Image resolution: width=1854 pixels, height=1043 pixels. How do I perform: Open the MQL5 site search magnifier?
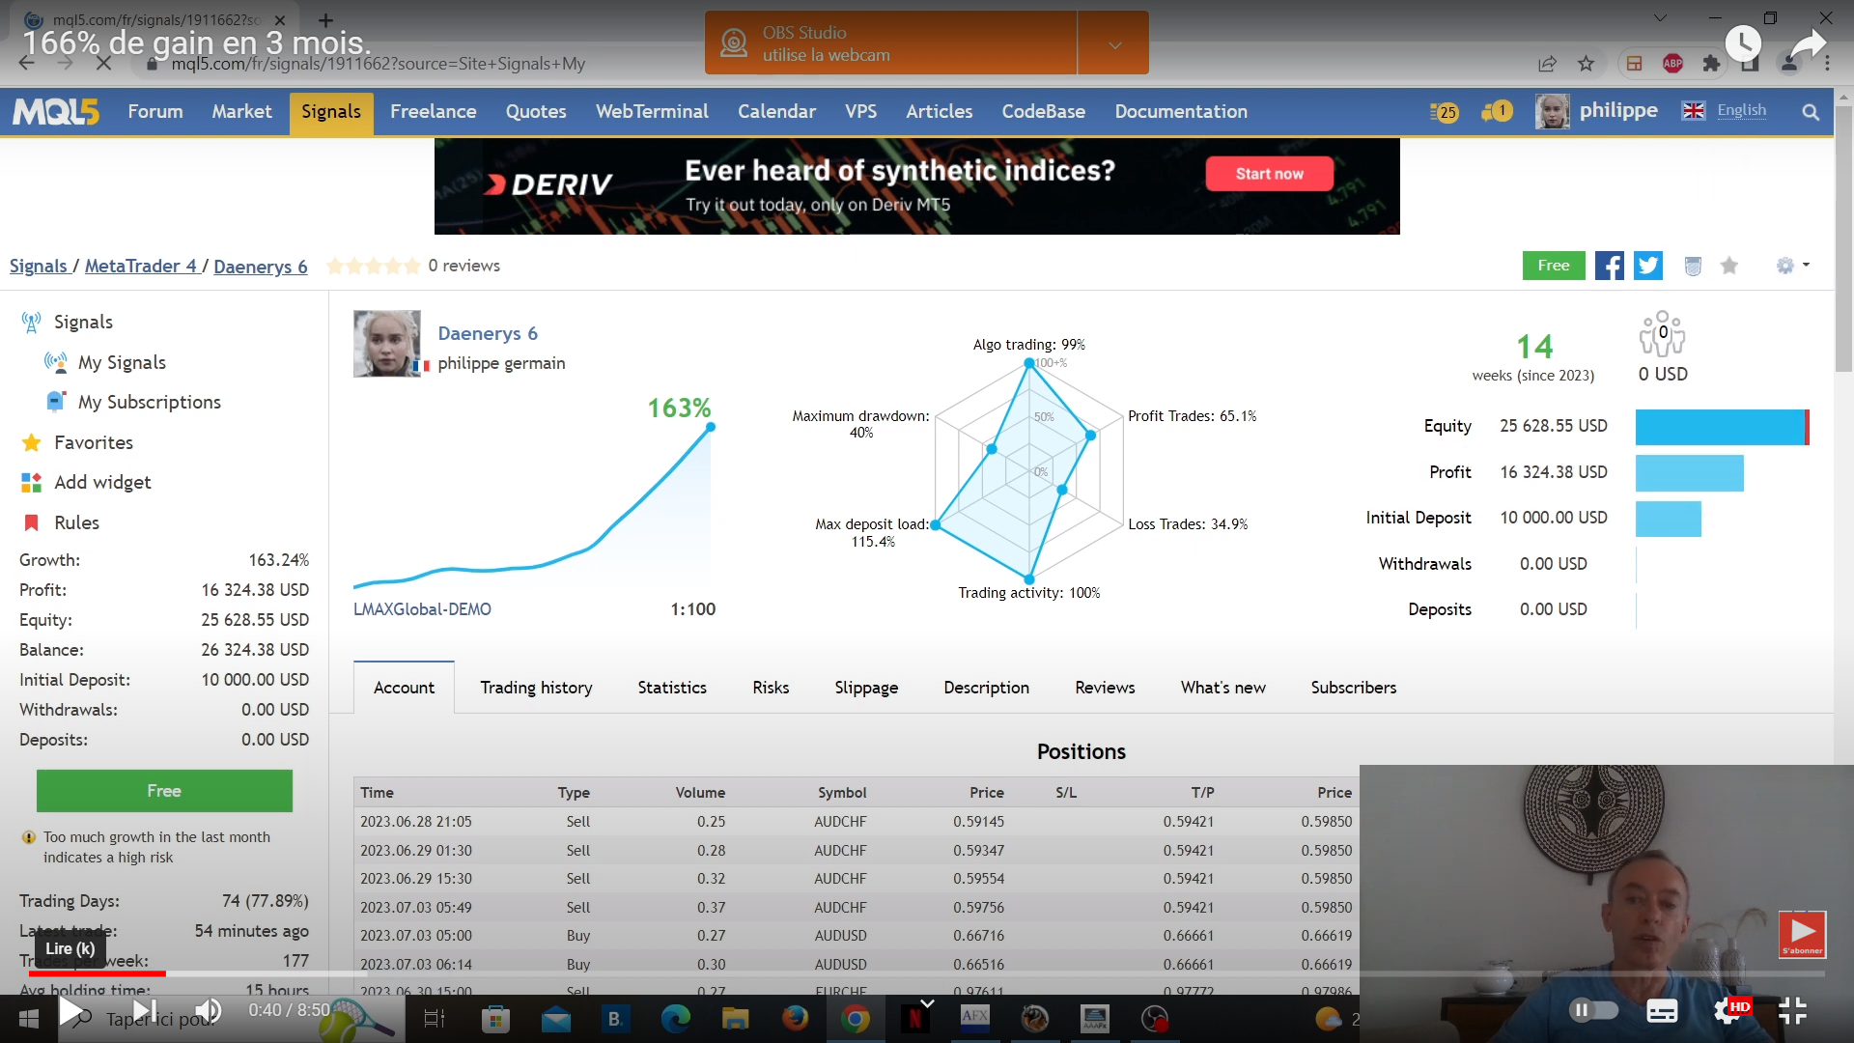(x=1811, y=112)
